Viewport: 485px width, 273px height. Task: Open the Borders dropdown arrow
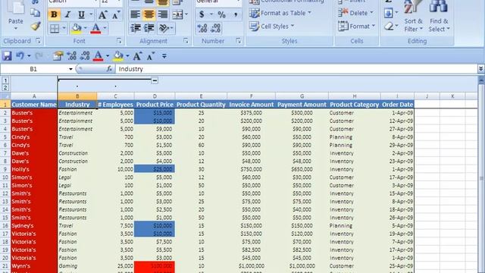pos(64,29)
